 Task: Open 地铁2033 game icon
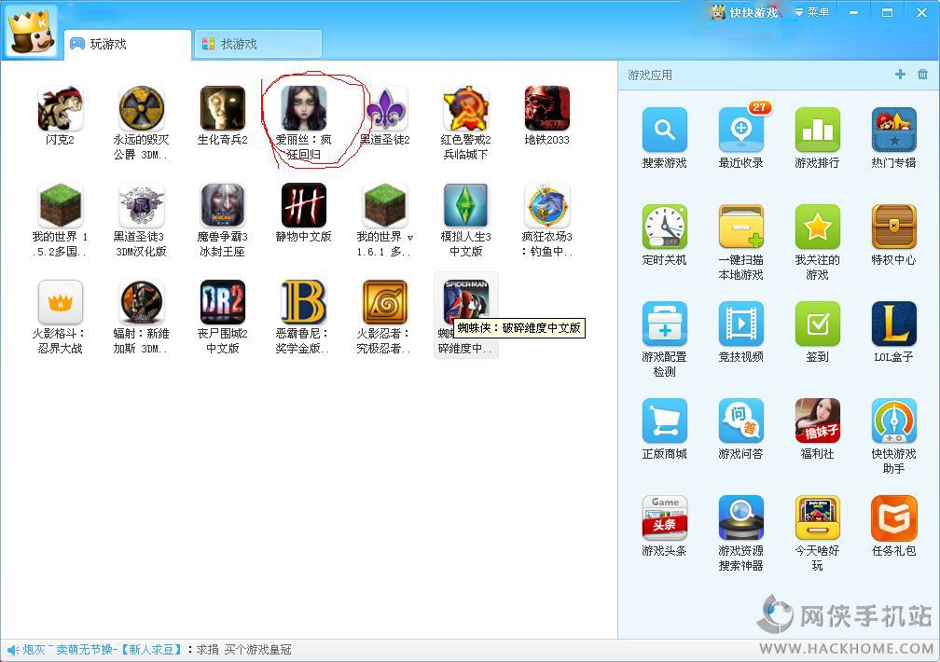[x=547, y=108]
